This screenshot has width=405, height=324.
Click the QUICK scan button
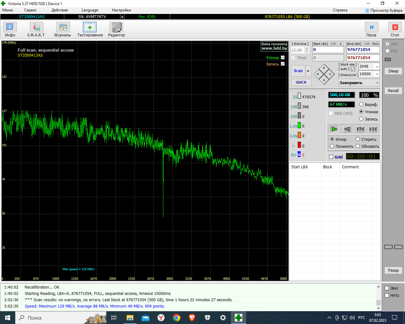click(x=301, y=82)
